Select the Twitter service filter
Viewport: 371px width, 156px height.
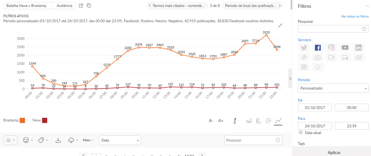[x=304, y=48]
